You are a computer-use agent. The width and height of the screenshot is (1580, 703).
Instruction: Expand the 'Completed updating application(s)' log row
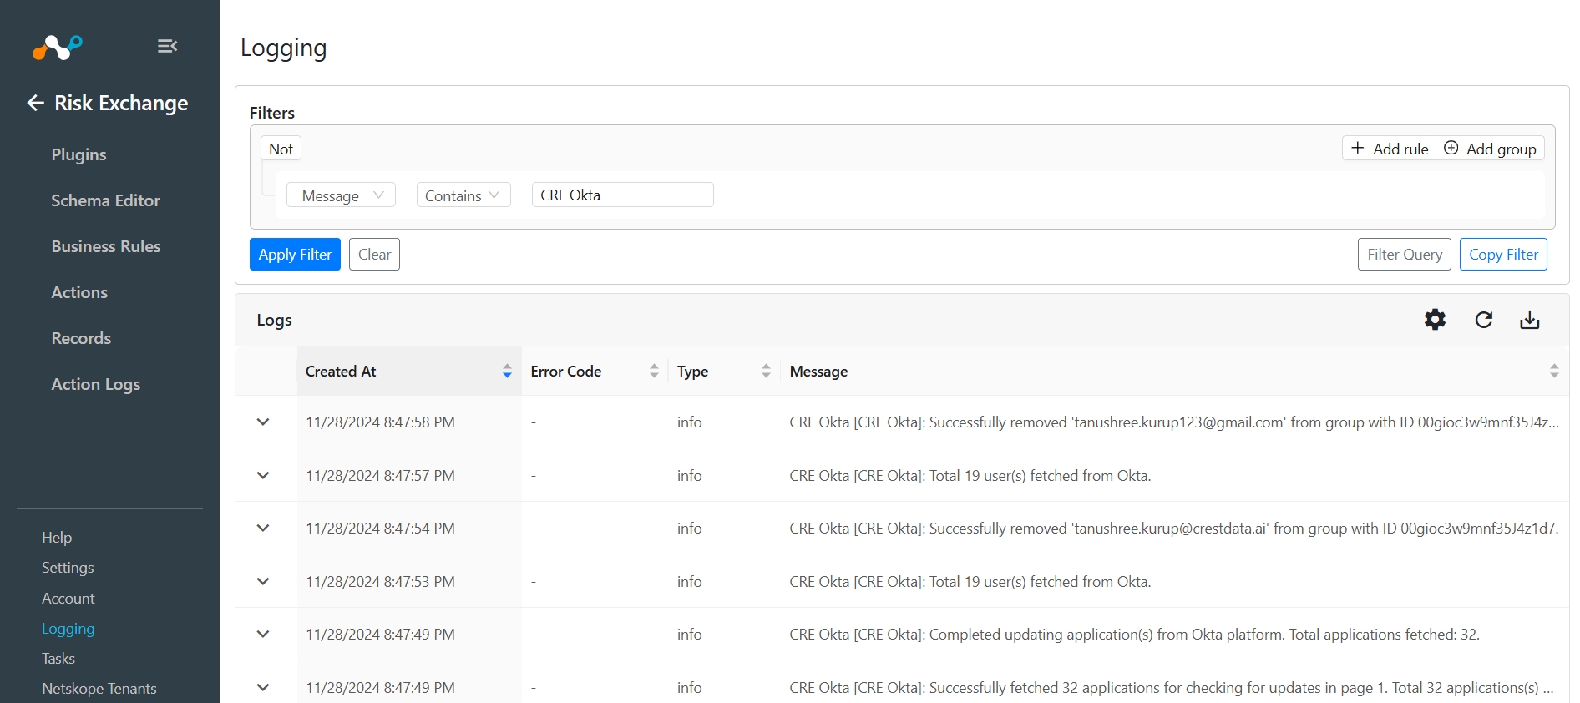coord(263,635)
